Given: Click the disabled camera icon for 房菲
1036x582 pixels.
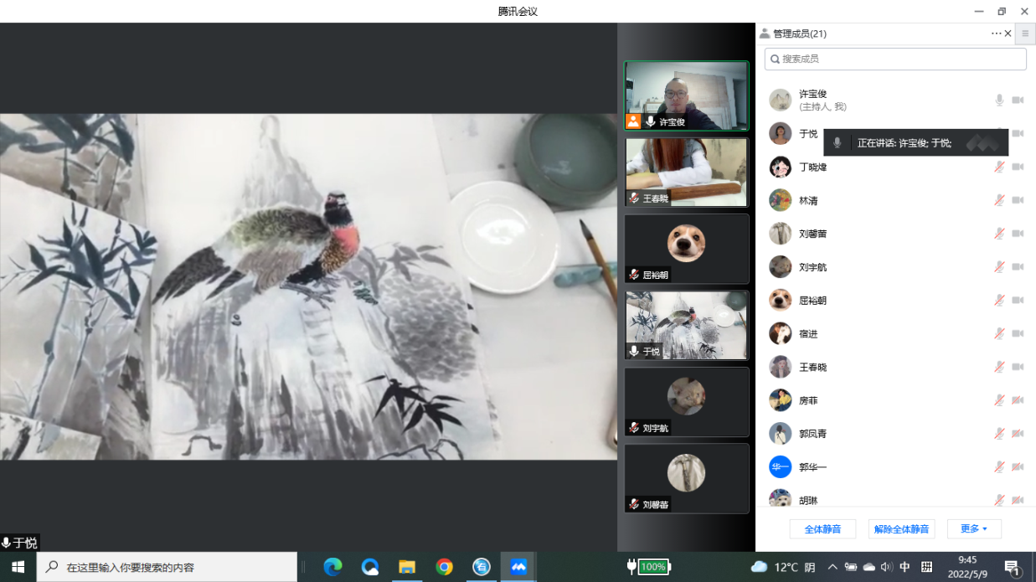Looking at the screenshot, I should [1018, 400].
